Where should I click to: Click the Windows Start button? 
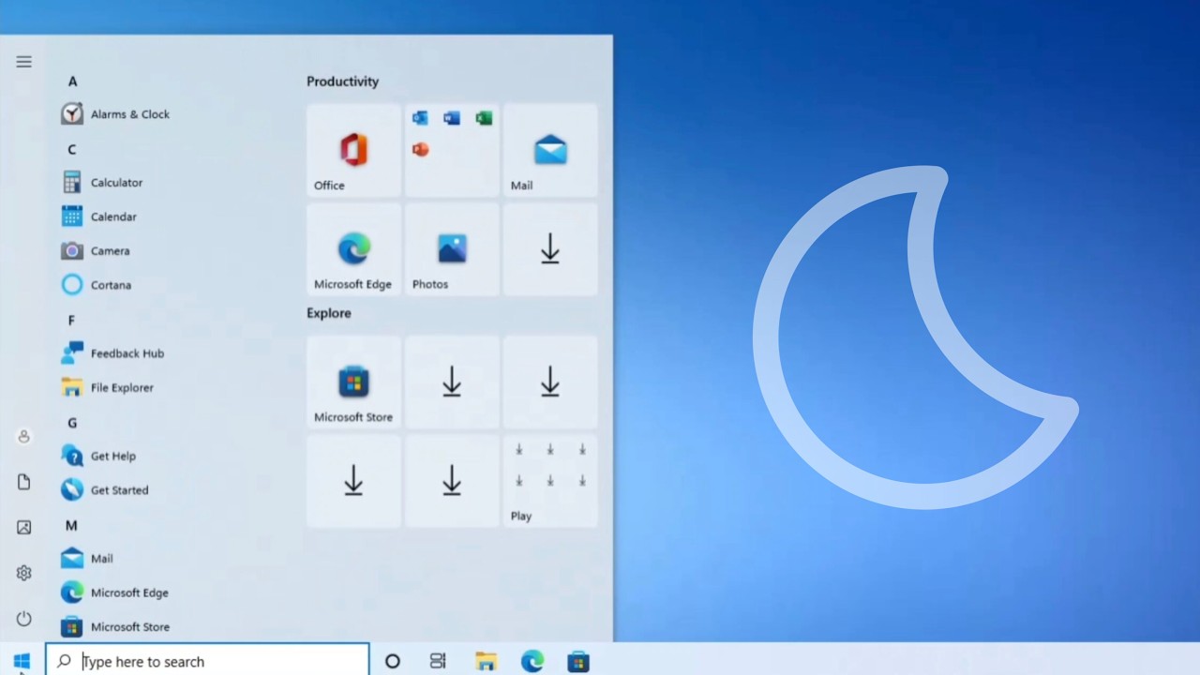[x=22, y=661]
